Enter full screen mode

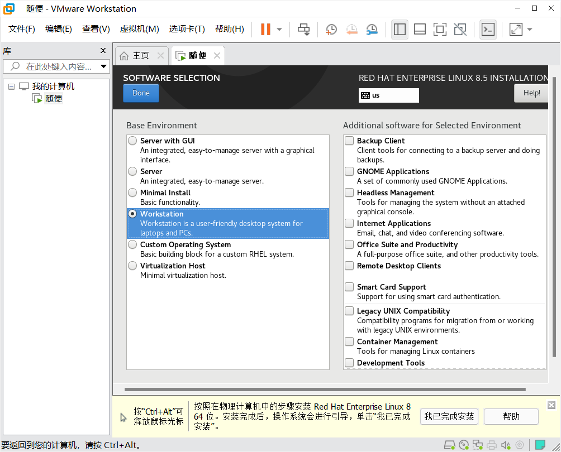pyautogui.click(x=440, y=30)
